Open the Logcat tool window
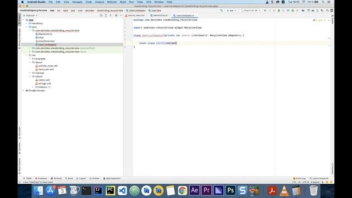 click(x=81, y=178)
